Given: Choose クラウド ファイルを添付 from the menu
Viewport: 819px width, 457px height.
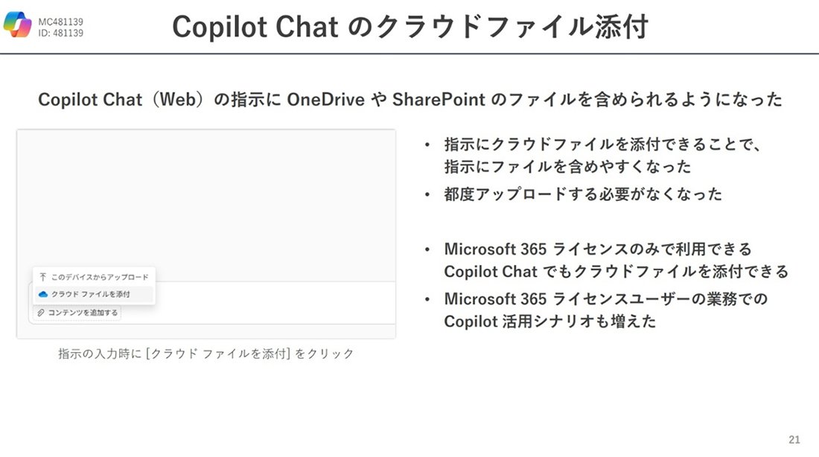Looking at the screenshot, I should 94,294.
